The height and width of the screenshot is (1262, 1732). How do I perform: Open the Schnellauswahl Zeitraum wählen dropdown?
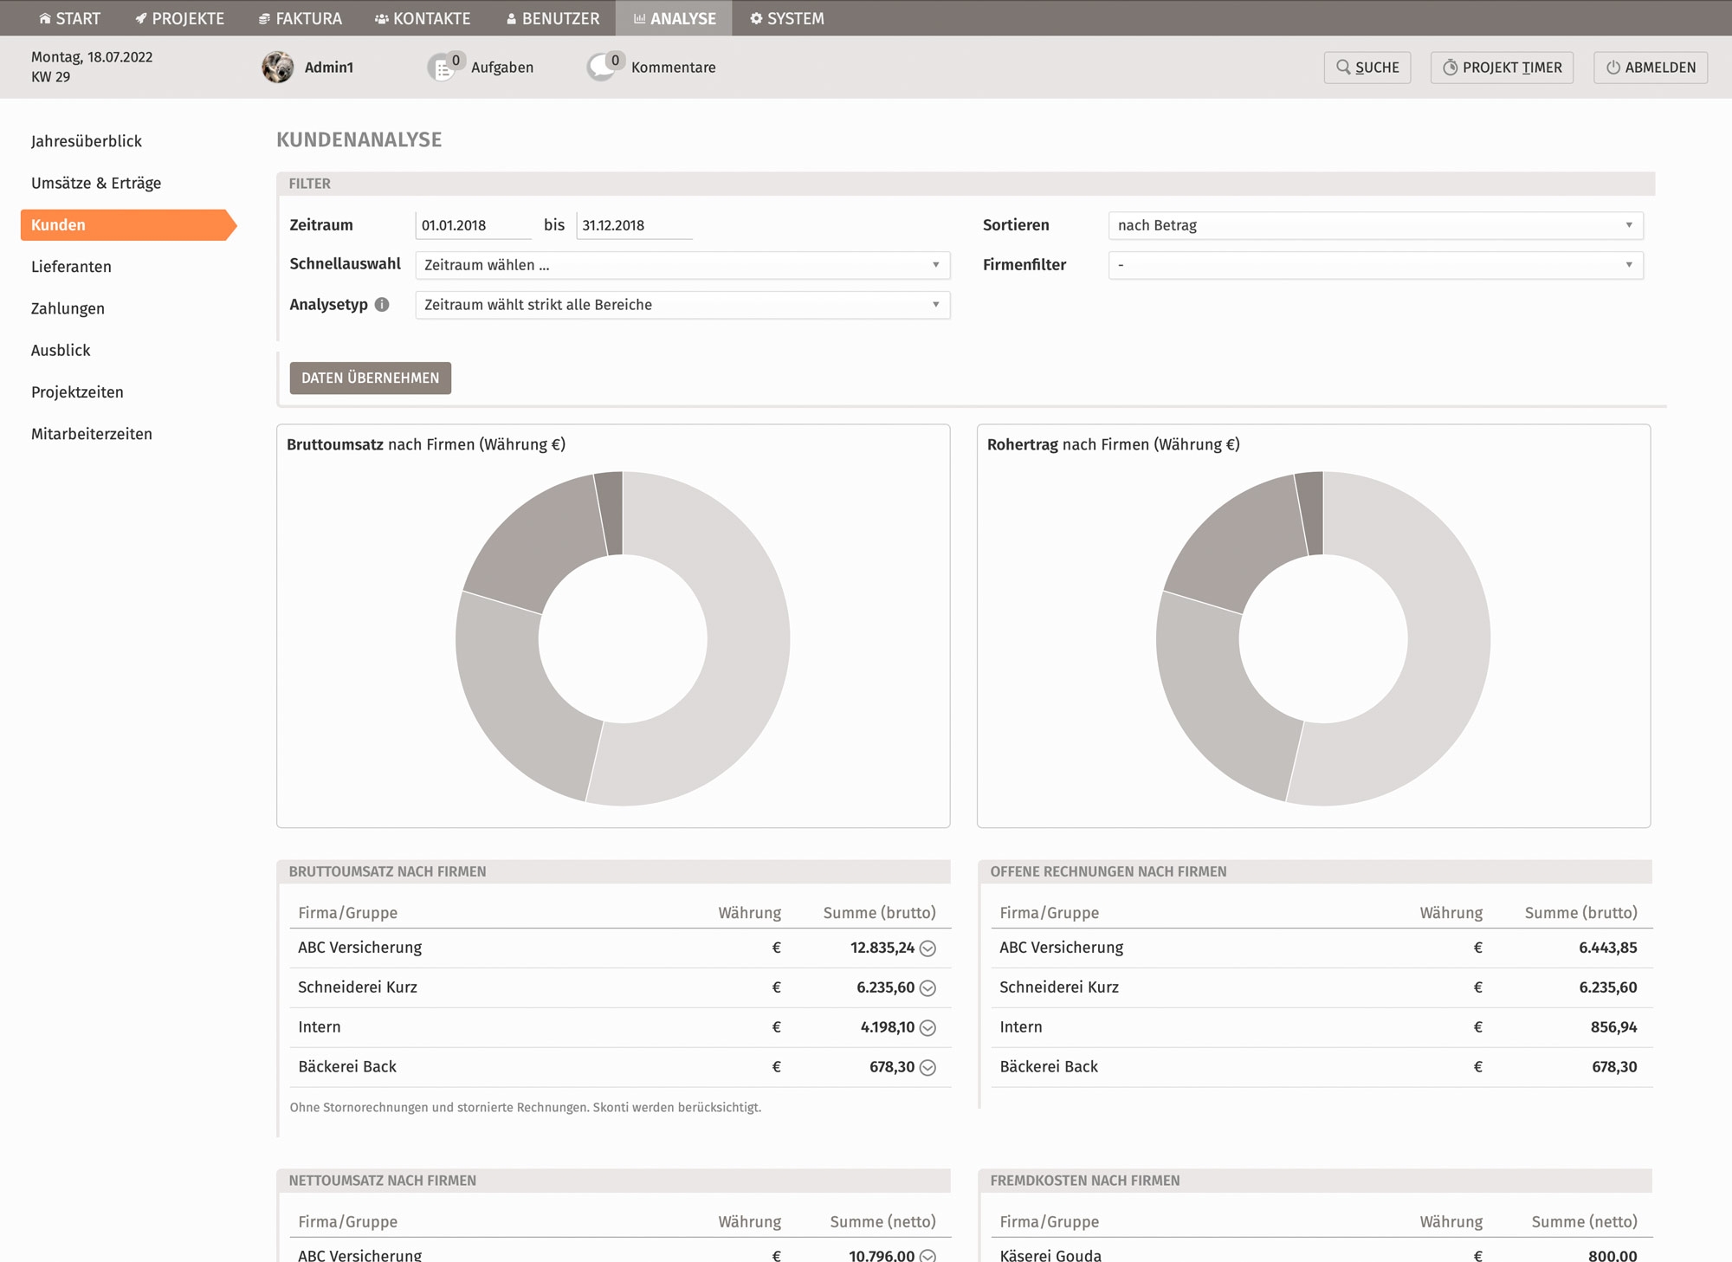[682, 265]
